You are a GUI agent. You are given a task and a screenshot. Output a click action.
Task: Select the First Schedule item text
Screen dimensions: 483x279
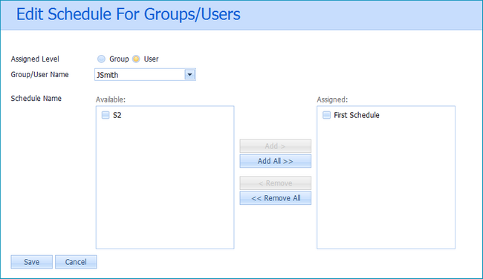click(357, 115)
